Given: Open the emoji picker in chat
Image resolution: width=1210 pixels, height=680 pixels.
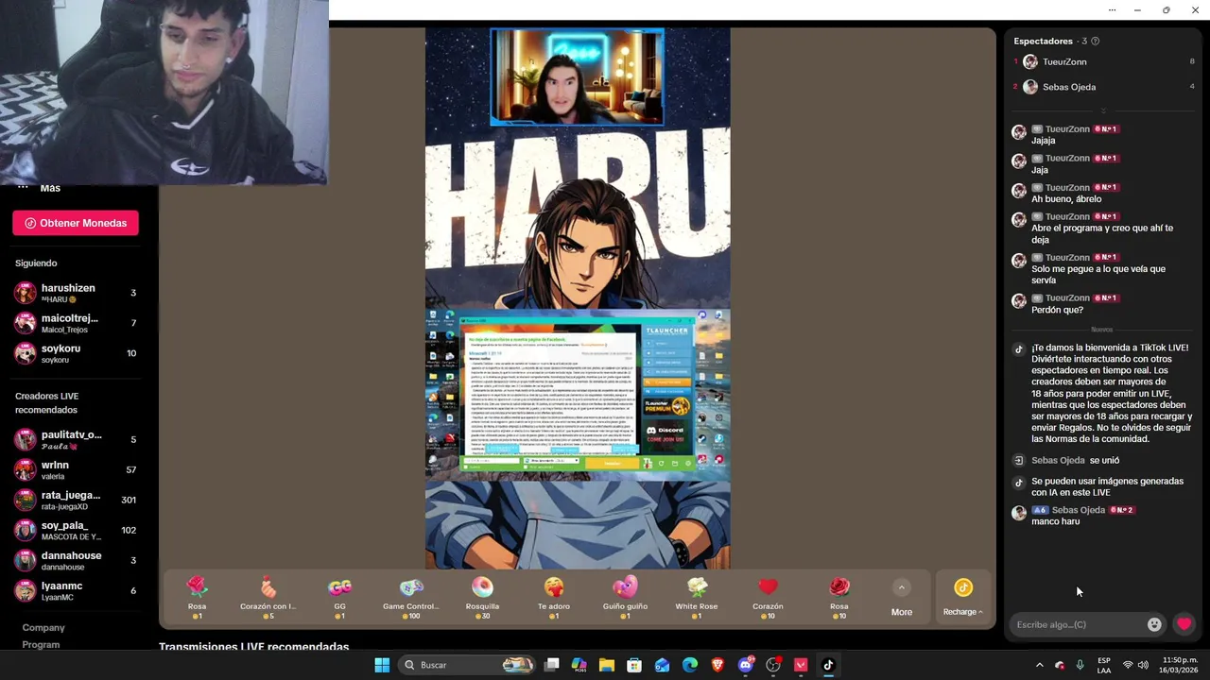Looking at the screenshot, I should pos(1154,624).
